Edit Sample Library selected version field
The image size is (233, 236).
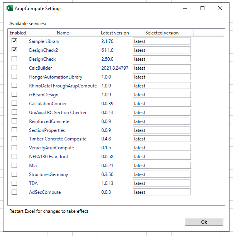pos(162,41)
